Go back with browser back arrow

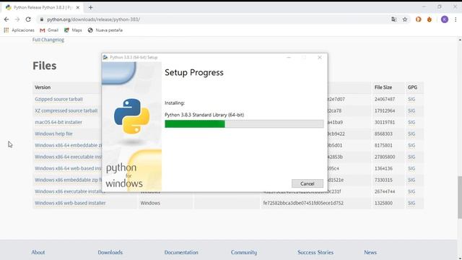coord(6,19)
